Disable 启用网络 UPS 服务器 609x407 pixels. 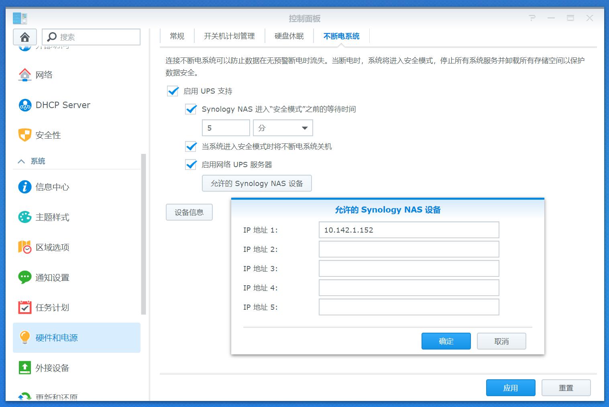[x=191, y=164]
